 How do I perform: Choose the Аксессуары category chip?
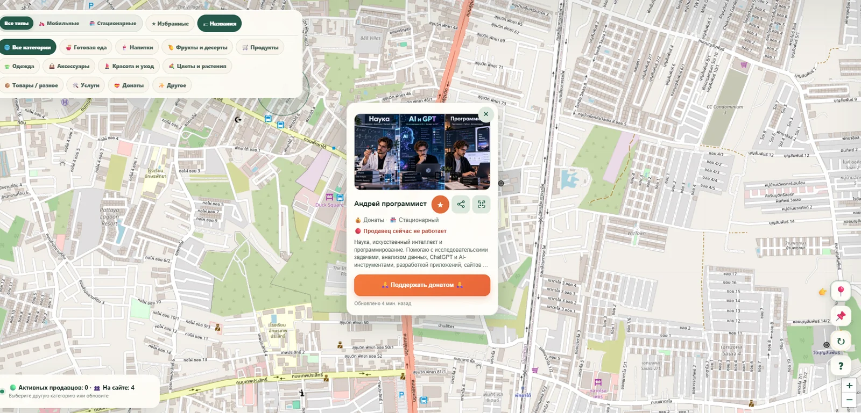point(69,66)
